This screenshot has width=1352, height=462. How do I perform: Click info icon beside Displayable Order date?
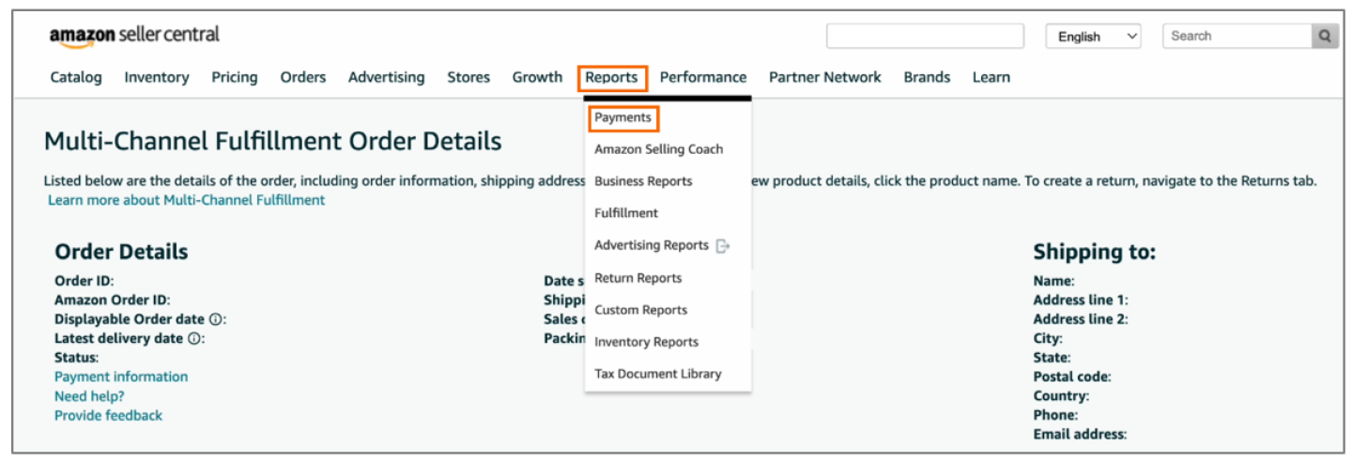coord(216,319)
